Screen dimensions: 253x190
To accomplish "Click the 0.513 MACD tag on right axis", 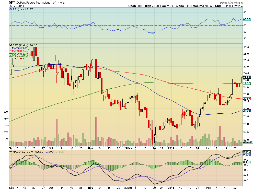I will 247,152.
